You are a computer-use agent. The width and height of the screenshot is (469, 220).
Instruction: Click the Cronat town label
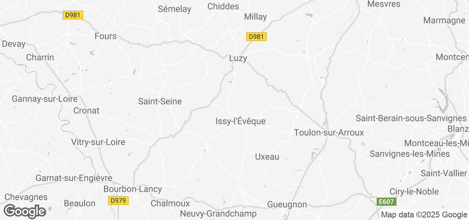click(x=86, y=110)
